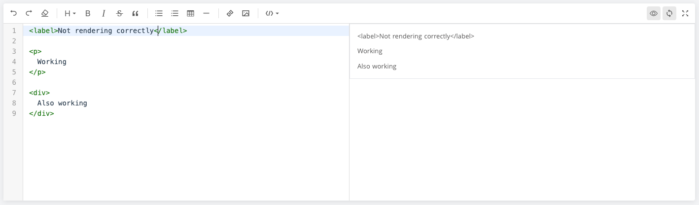Clear formatting with the eraser icon
Image resolution: width=699 pixels, height=205 pixels.
(45, 13)
